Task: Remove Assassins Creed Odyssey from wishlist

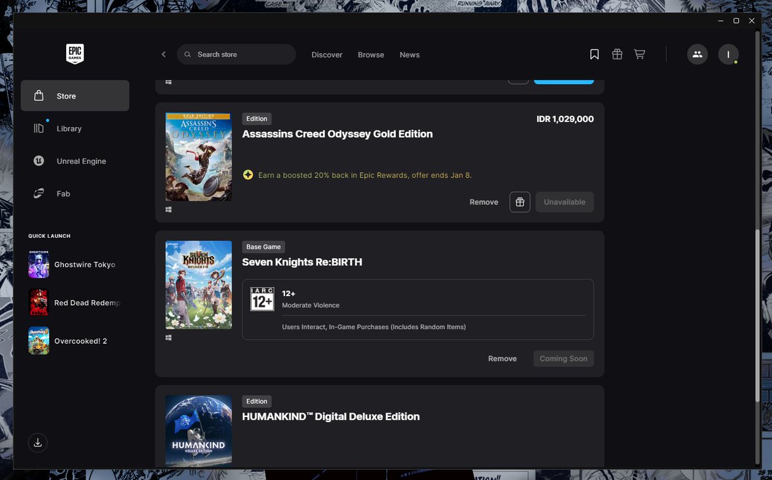Action: (x=484, y=202)
